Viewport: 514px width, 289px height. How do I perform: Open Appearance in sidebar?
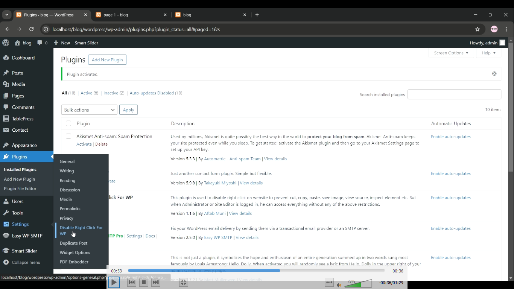pyautogui.click(x=24, y=145)
